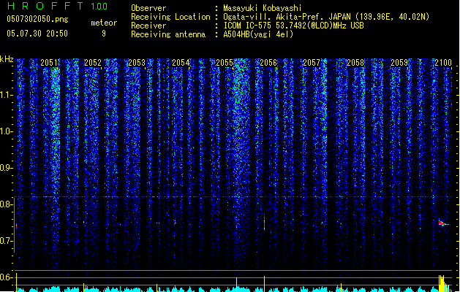Click the 2059 time marker

[x=399, y=62]
